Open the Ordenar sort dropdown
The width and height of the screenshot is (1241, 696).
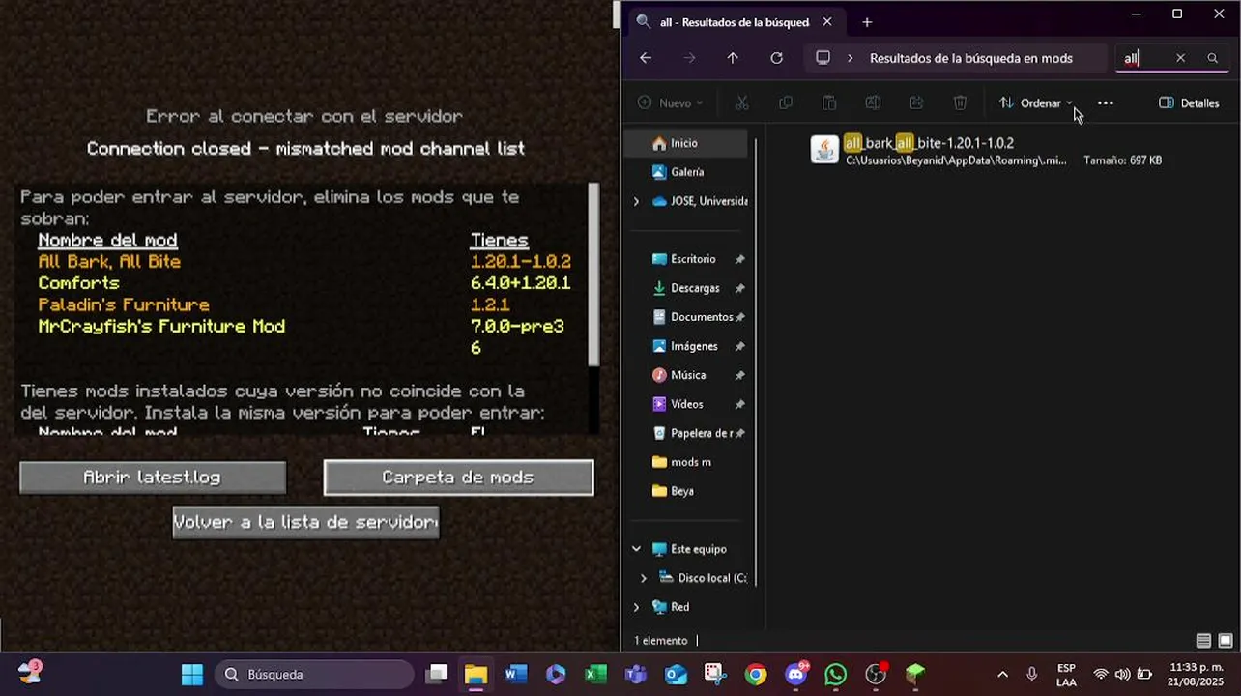[x=1036, y=102]
